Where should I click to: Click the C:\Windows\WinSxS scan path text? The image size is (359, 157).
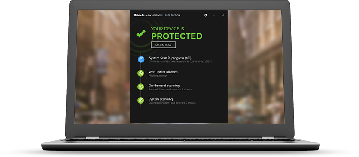tap(181, 62)
